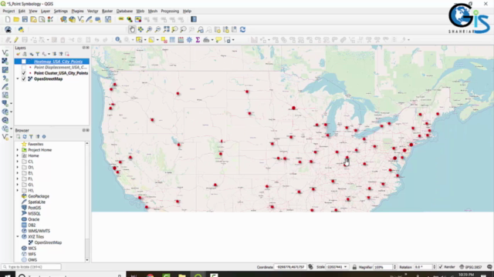Click the New Shapefile Layer icon
494x277 pixels.
(80, 19)
